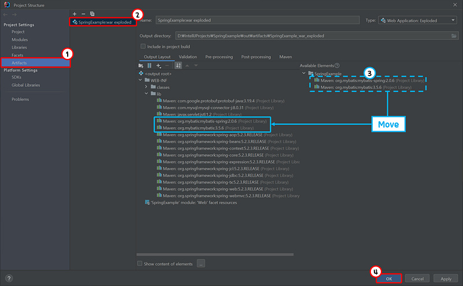The image size is (463, 286).
Task: Close the Project Structure dialog
Action: coord(455,5)
